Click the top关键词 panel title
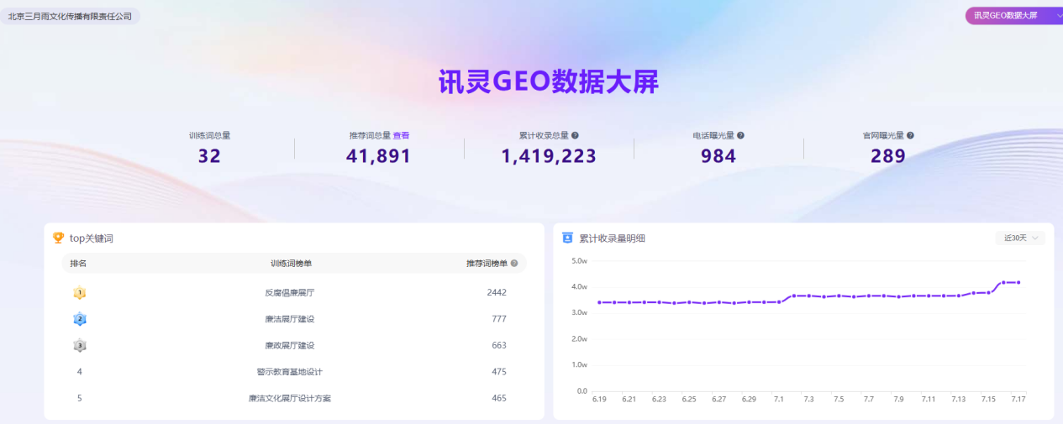 (x=91, y=238)
